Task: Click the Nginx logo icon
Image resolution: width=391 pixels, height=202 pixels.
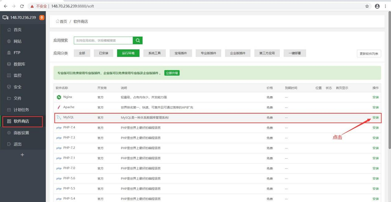Action: [59, 97]
